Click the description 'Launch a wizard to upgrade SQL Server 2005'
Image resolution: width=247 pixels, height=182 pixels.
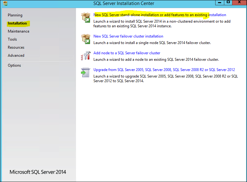[x=166, y=78]
